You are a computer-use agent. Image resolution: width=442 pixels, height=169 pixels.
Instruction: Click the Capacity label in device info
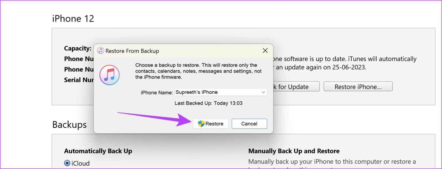pos(77,48)
